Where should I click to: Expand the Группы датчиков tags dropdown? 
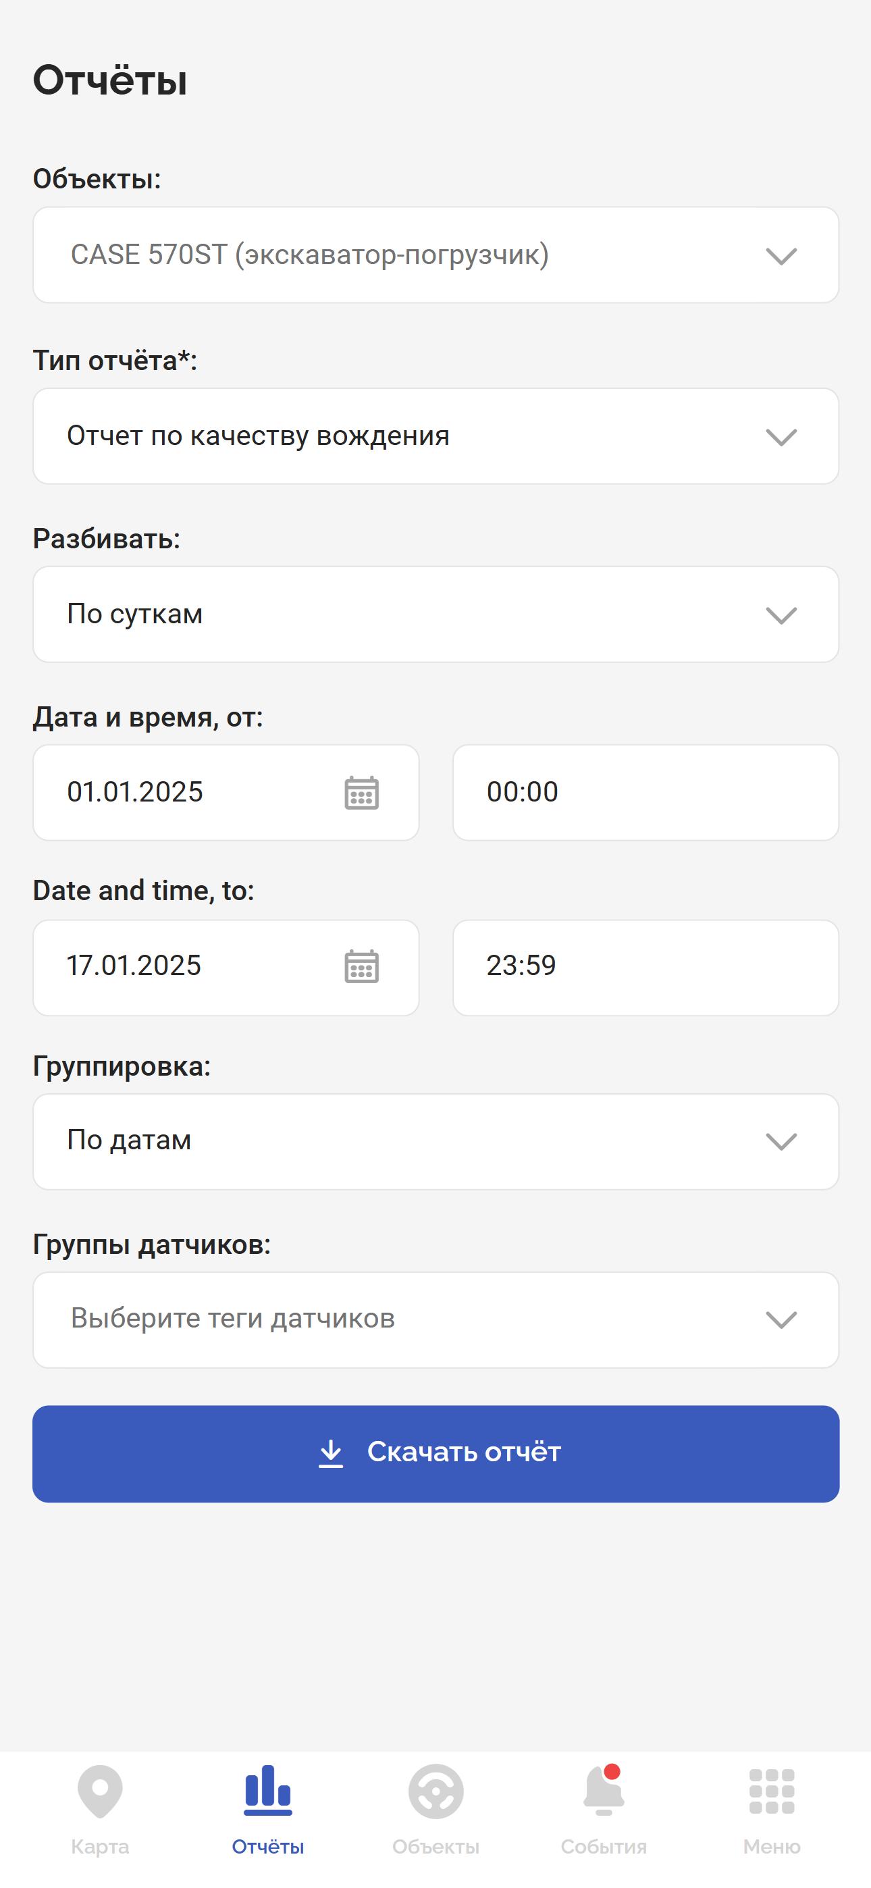click(435, 1319)
